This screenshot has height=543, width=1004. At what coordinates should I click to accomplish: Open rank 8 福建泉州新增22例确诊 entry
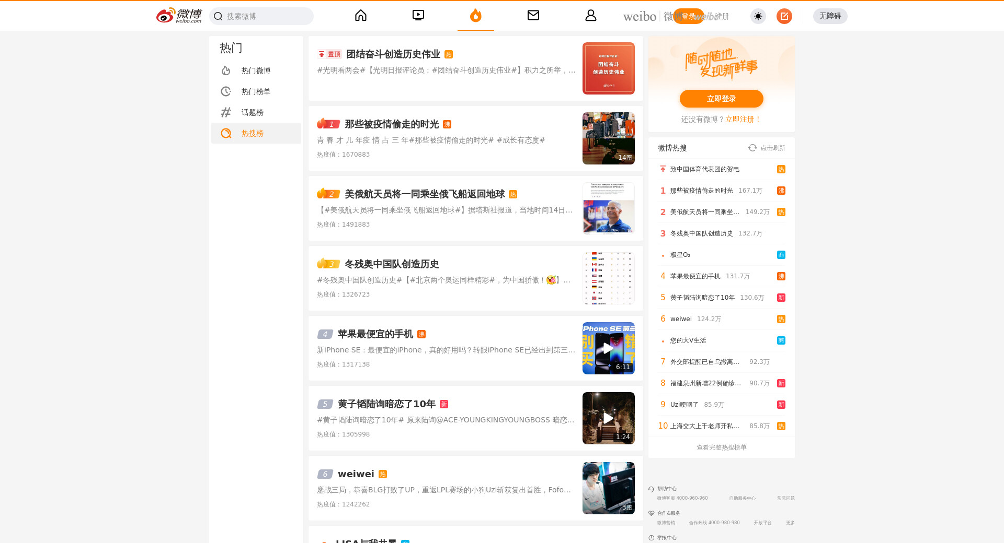722,383
